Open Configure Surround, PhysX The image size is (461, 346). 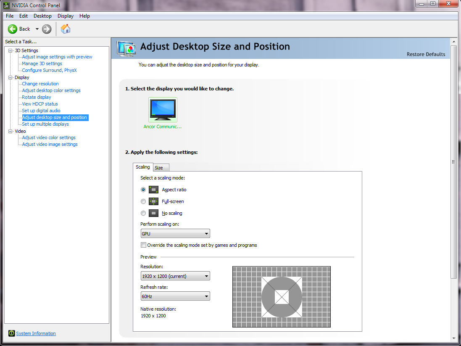tap(50, 70)
